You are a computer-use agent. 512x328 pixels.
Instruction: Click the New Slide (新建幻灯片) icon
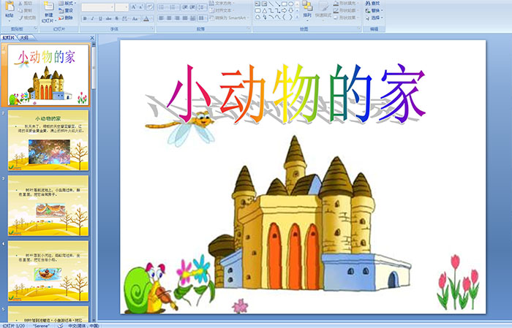click(x=49, y=7)
